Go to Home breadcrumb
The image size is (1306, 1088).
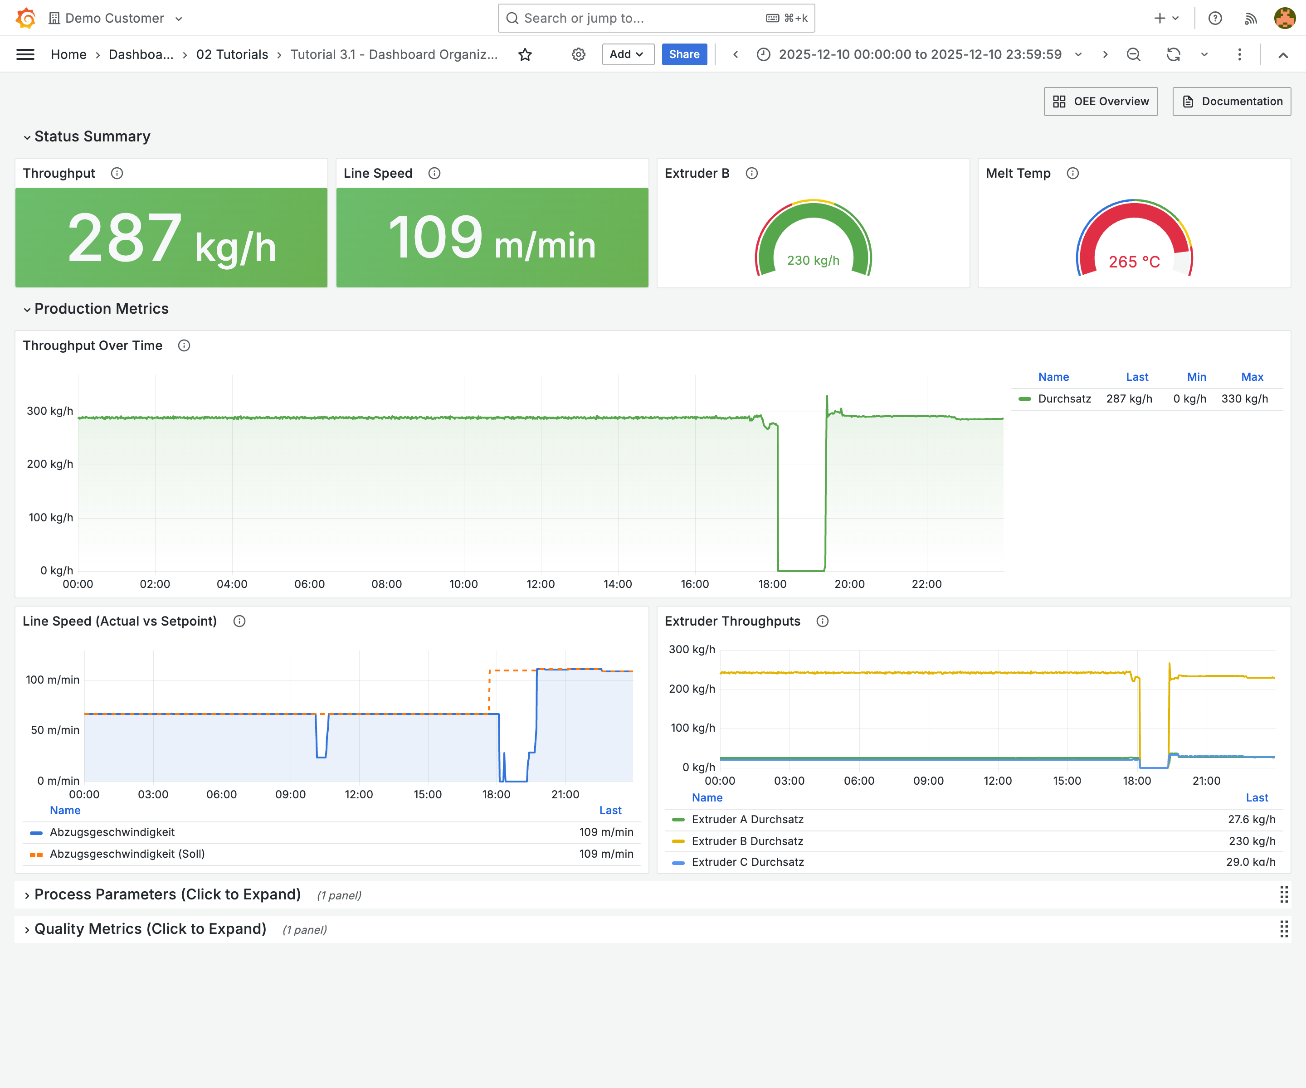coord(68,55)
